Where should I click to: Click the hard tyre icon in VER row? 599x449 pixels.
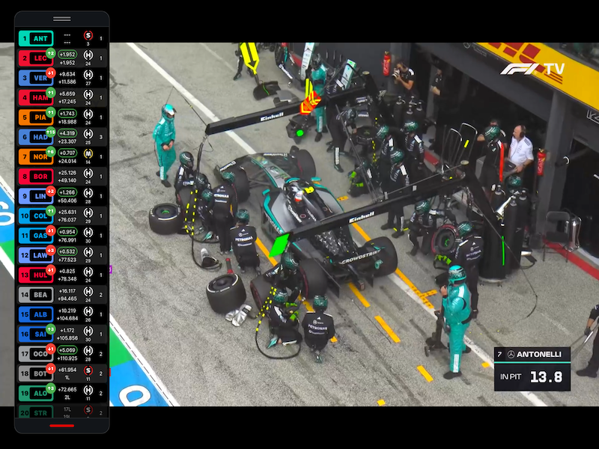click(x=88, y=74)
